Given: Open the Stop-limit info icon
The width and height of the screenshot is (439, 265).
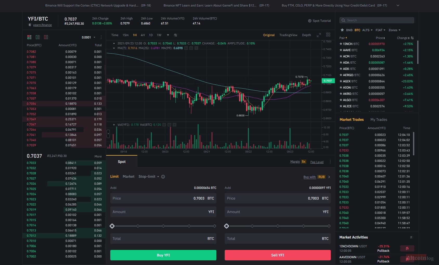Looking at the screenshot, I should tap(163, 177).
